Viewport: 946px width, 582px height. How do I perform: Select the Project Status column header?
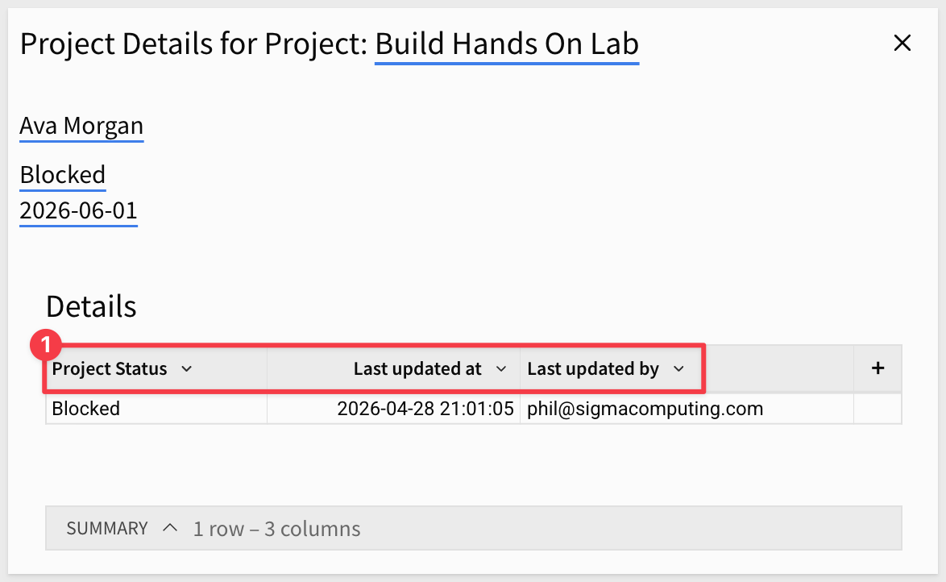click(x=156, y=369)
